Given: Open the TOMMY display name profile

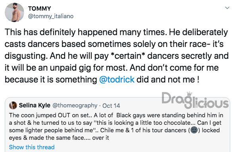Looking at the screenshot, I should point(40,9).
